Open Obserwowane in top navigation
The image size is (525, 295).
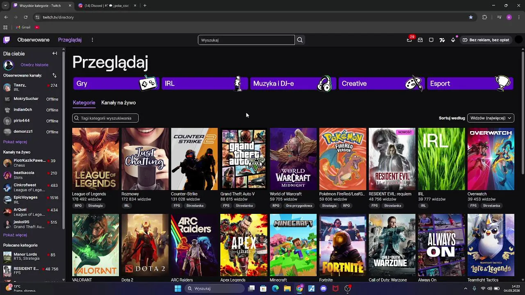pyautogui.click(x=33, y=40)
